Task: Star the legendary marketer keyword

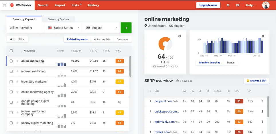Action: coord(17,82)
